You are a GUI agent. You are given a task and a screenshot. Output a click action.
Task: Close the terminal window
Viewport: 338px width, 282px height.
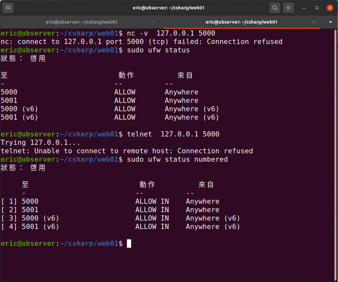point(330,8)
